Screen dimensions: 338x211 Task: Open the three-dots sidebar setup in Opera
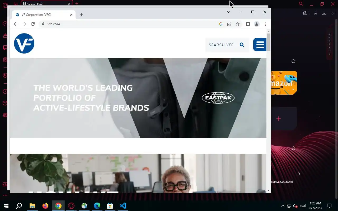click(5, 195)
